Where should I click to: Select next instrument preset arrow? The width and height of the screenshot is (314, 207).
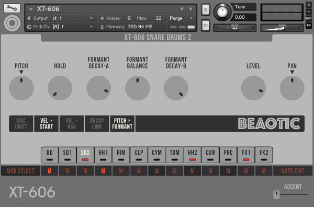click(191, 9)
